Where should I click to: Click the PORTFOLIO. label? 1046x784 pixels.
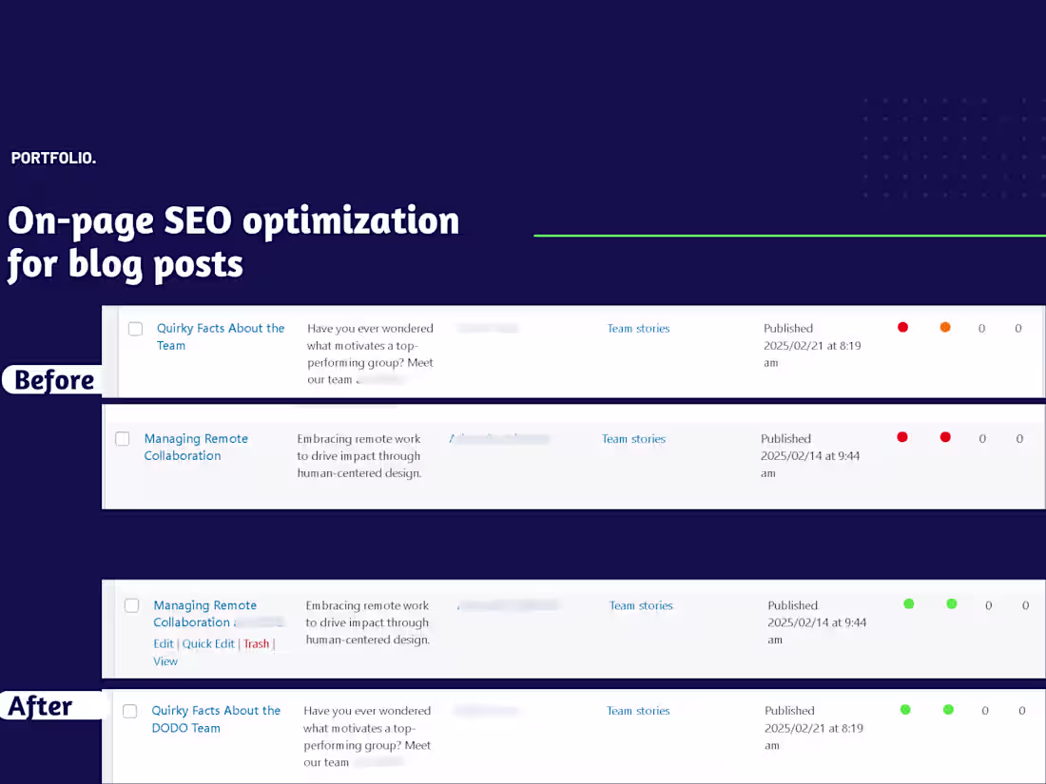pyautogui.click(x=53, y=158)
